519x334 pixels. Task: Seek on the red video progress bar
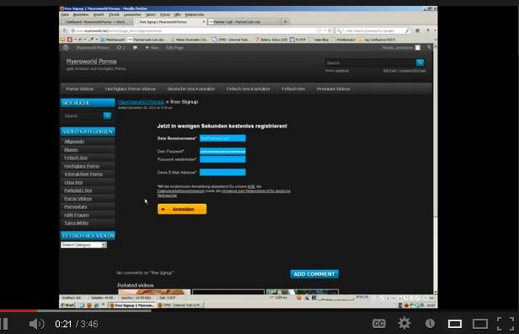(x=19, y=310)
